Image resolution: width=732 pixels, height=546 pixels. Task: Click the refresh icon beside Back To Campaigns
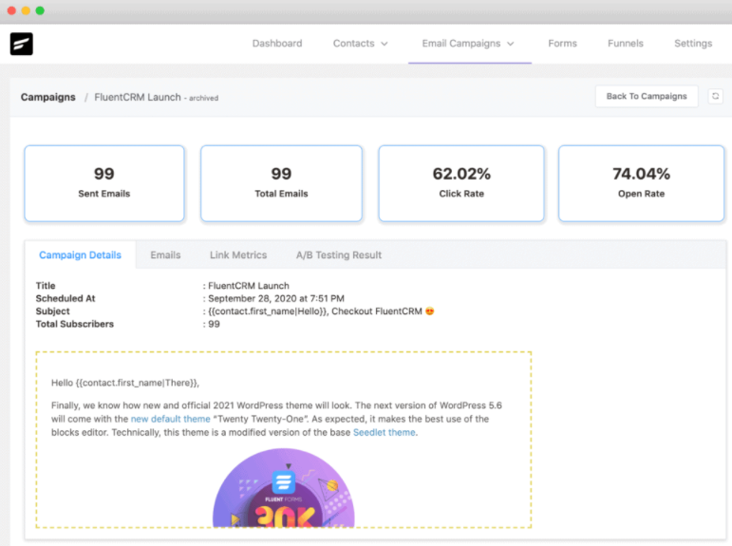[x=715, y=96]
